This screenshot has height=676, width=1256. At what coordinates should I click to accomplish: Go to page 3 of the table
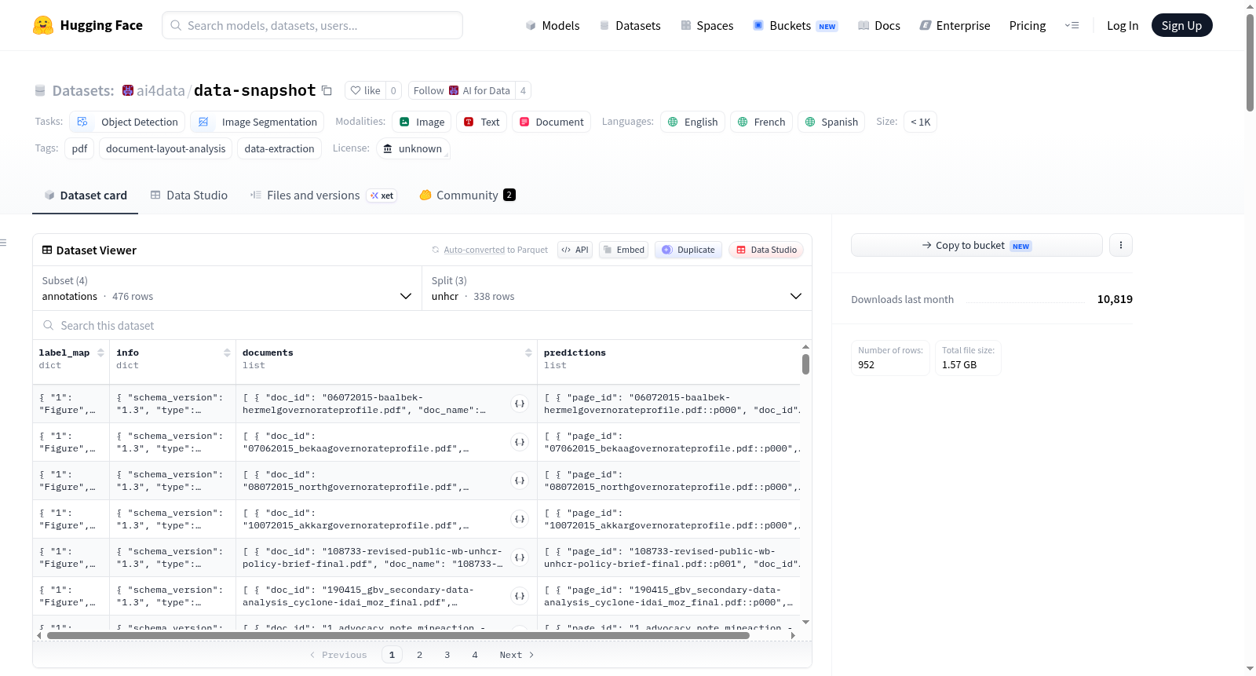point(447,655)
